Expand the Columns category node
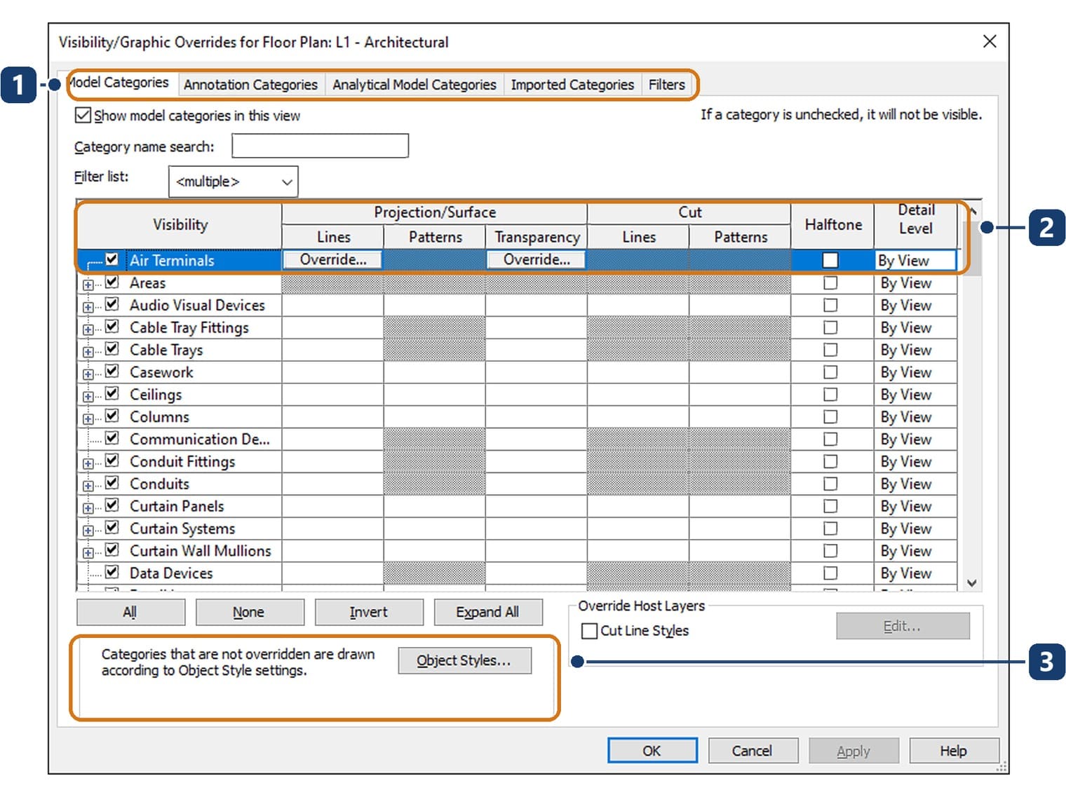Viewport: 1066px width, 797px height. click(x=88, y=419)
